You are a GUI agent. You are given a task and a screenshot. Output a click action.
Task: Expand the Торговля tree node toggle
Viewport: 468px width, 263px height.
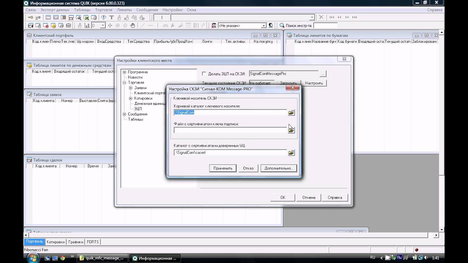124,83
